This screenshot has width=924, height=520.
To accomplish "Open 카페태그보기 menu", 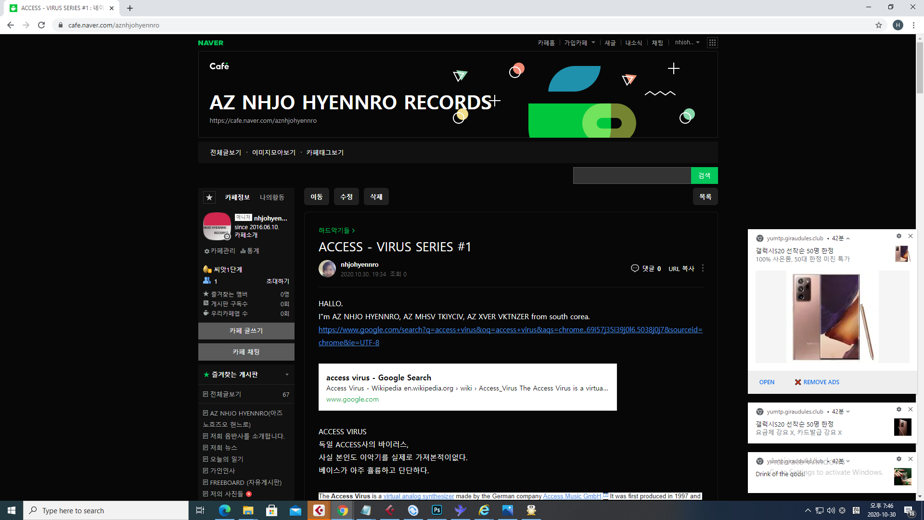I will coord(325,153).
